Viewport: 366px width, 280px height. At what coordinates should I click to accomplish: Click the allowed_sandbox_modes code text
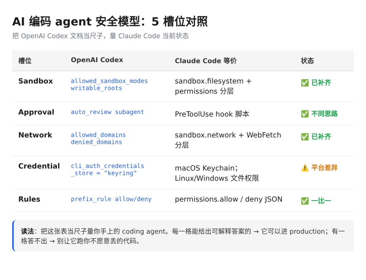coord(109,81)
